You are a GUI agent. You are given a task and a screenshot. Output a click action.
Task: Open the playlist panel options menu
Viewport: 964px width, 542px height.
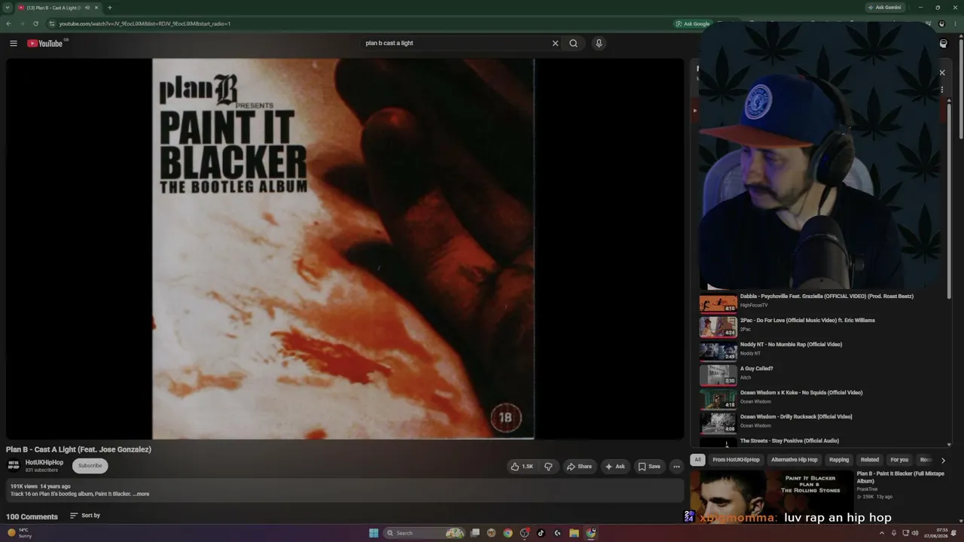coord(941,90)
